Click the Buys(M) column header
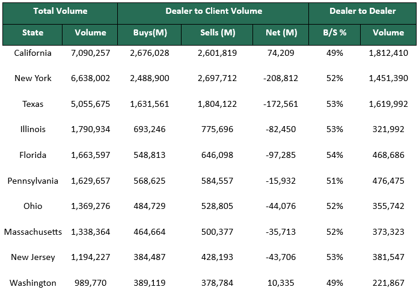Screen dimensions: 419x296 click(148, 33)
